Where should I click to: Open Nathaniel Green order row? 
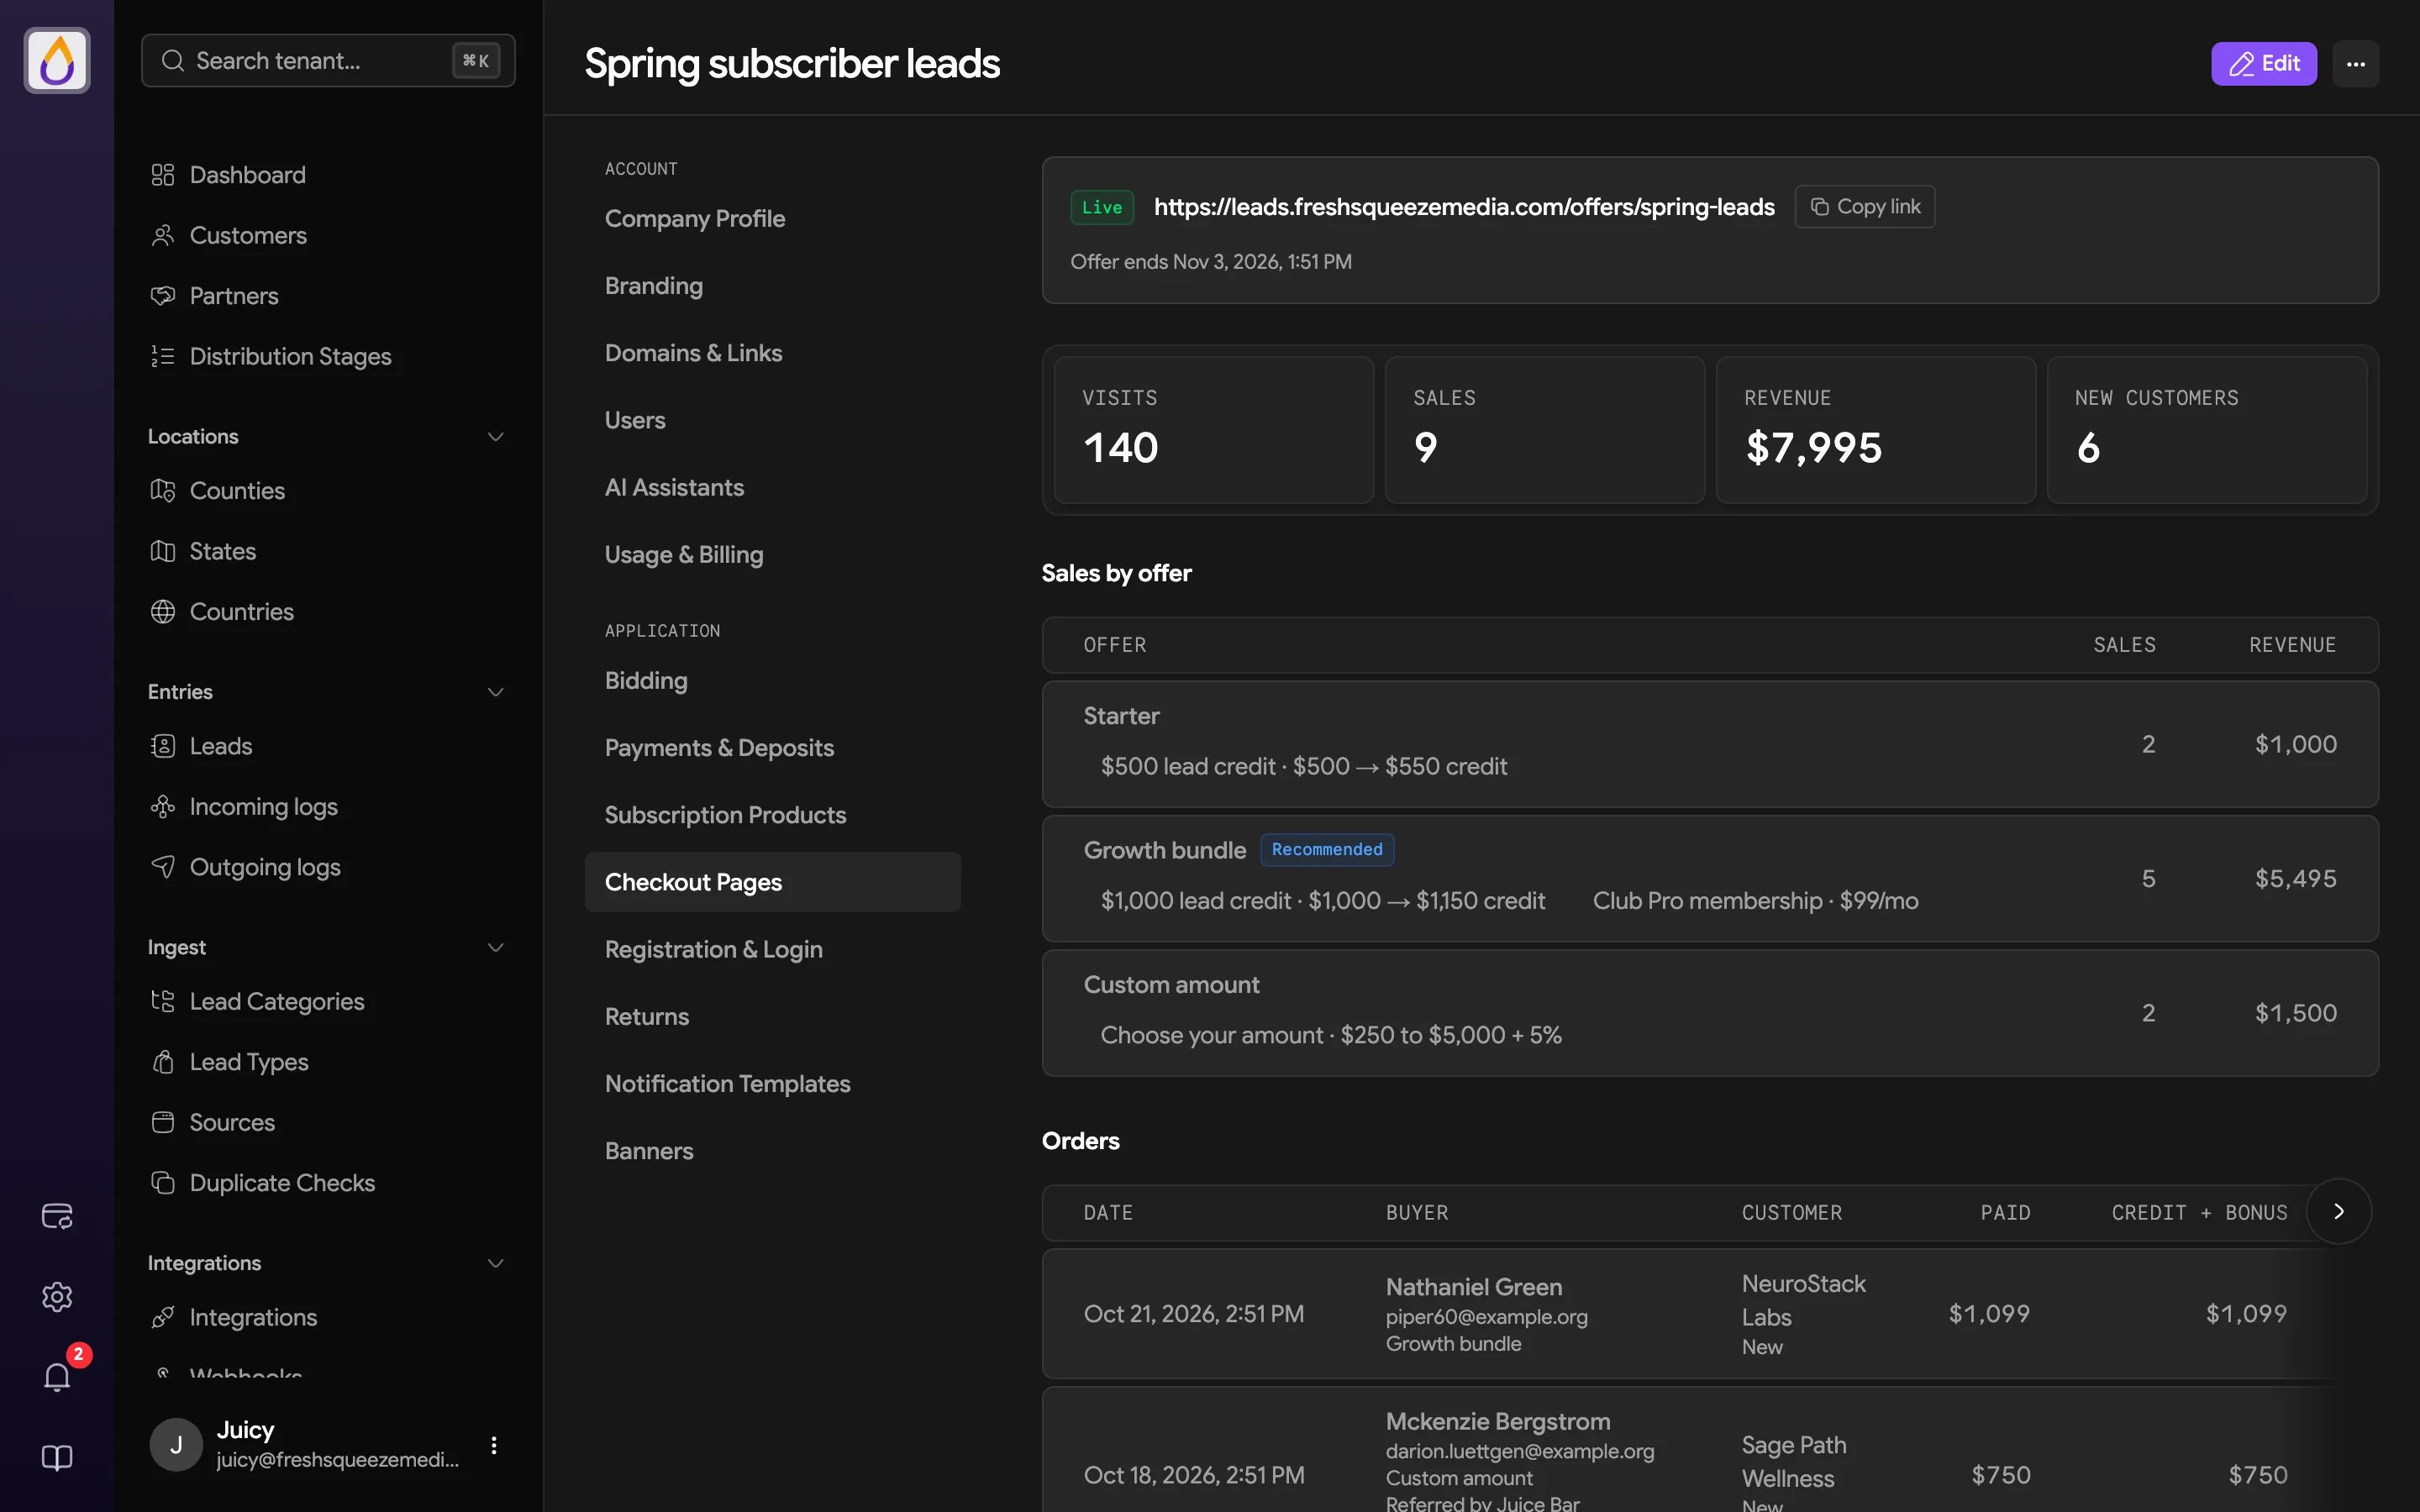tap(1710, 1314)
